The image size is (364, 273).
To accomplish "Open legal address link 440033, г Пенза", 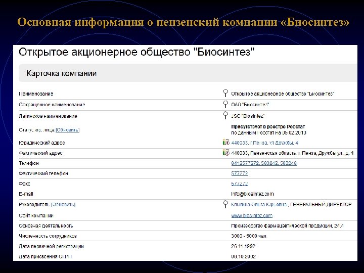I will point(264,143).
